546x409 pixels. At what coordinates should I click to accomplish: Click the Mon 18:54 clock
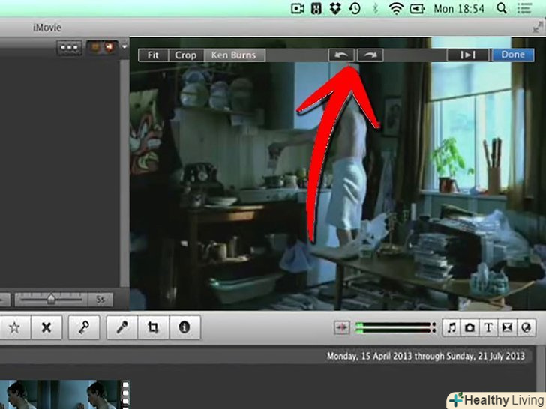point(459,9)
